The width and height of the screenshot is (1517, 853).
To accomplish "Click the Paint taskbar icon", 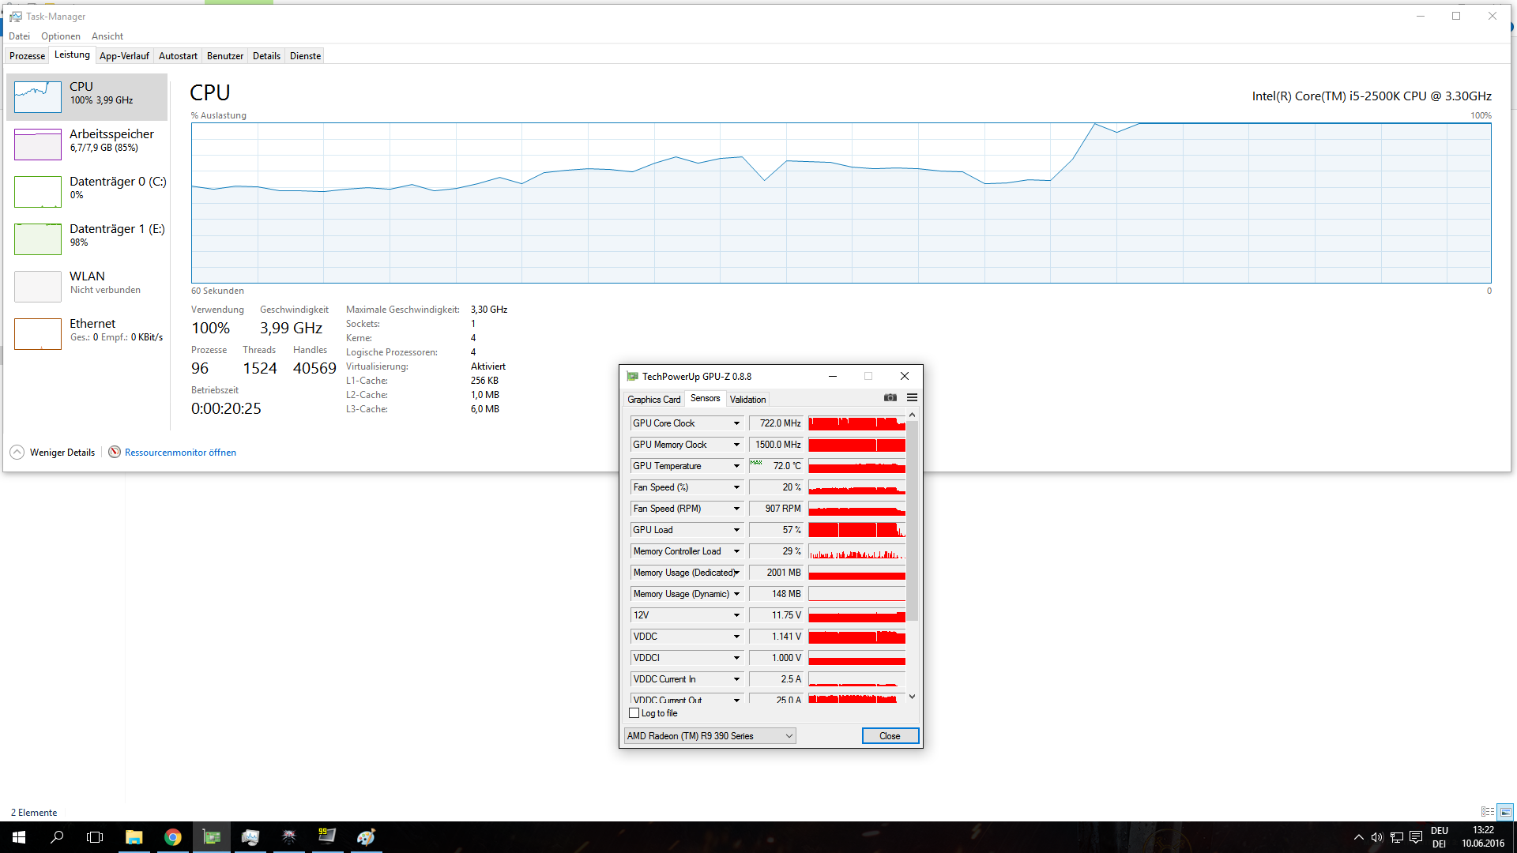I will tap(366, 837).
